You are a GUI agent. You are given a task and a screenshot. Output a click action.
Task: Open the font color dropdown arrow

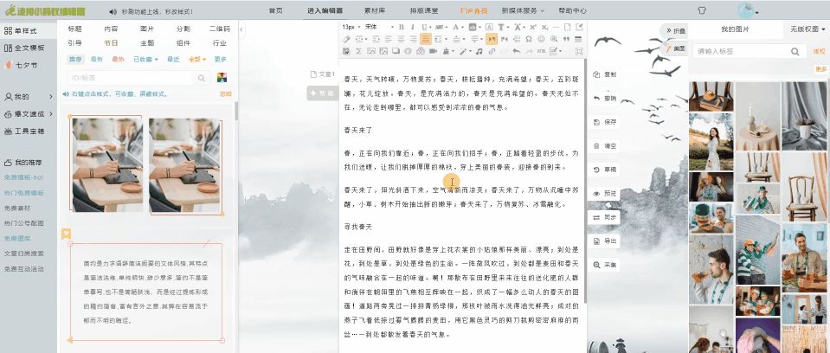click(463, 27)
